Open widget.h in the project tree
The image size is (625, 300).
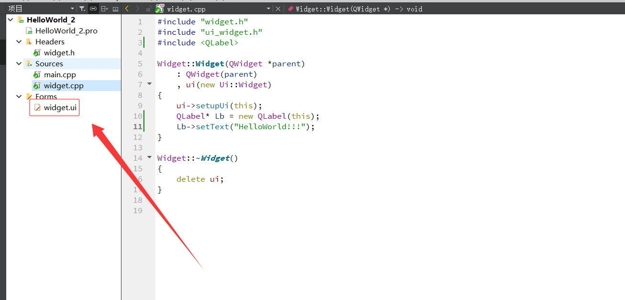click(59, 53)
